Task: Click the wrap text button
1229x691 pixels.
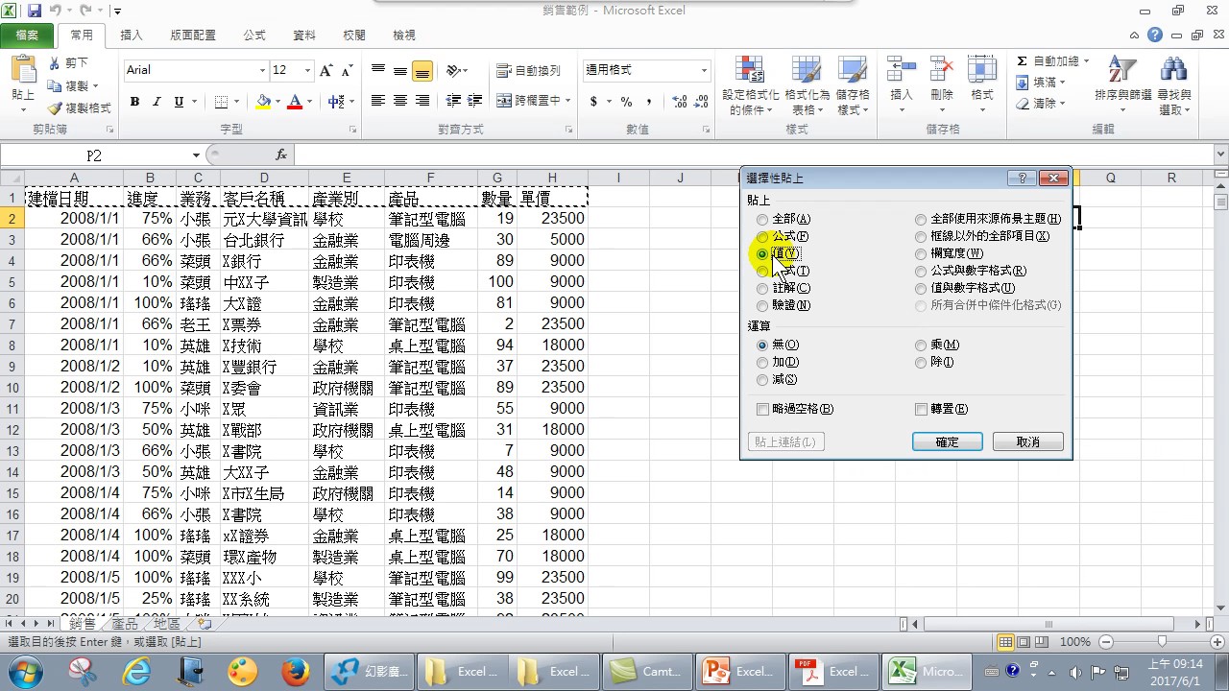Action: (x=529, y=71)
